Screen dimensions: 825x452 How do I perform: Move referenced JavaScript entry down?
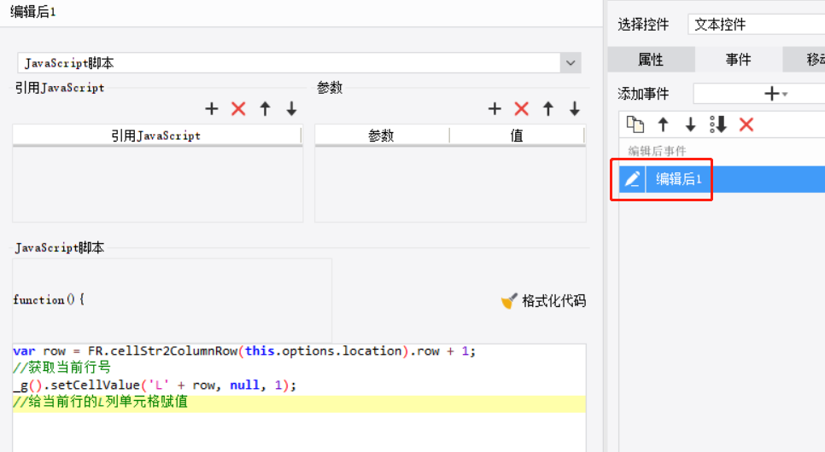click(x=291, y=109)
